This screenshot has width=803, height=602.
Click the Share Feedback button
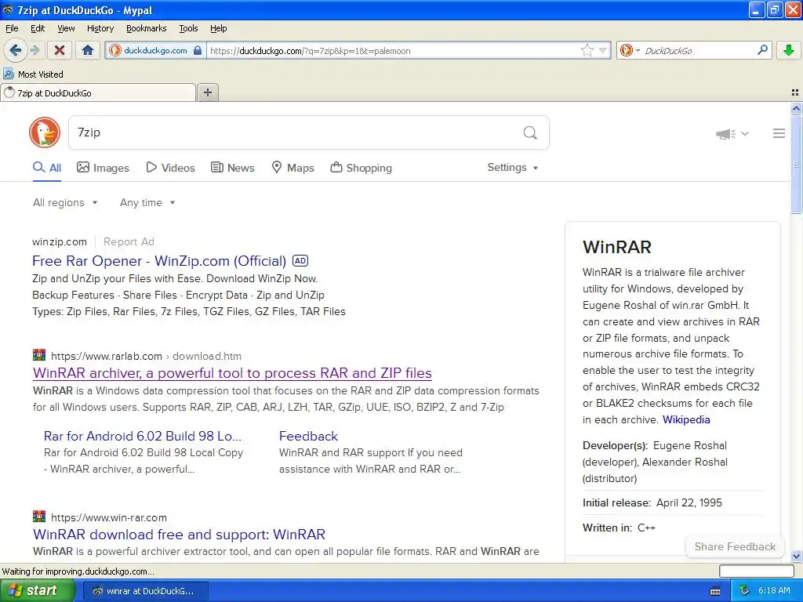[735, 546]
